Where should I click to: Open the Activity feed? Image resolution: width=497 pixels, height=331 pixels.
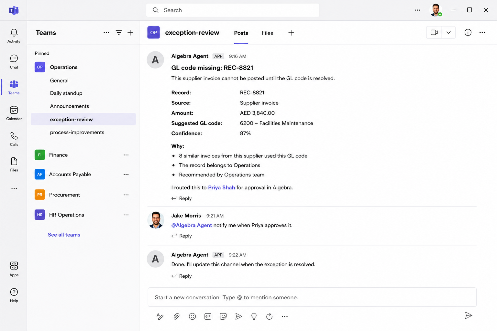14,36
